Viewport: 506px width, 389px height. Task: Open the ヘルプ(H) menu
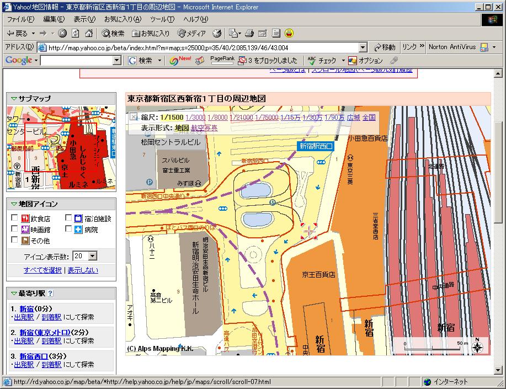coord(195,19)
